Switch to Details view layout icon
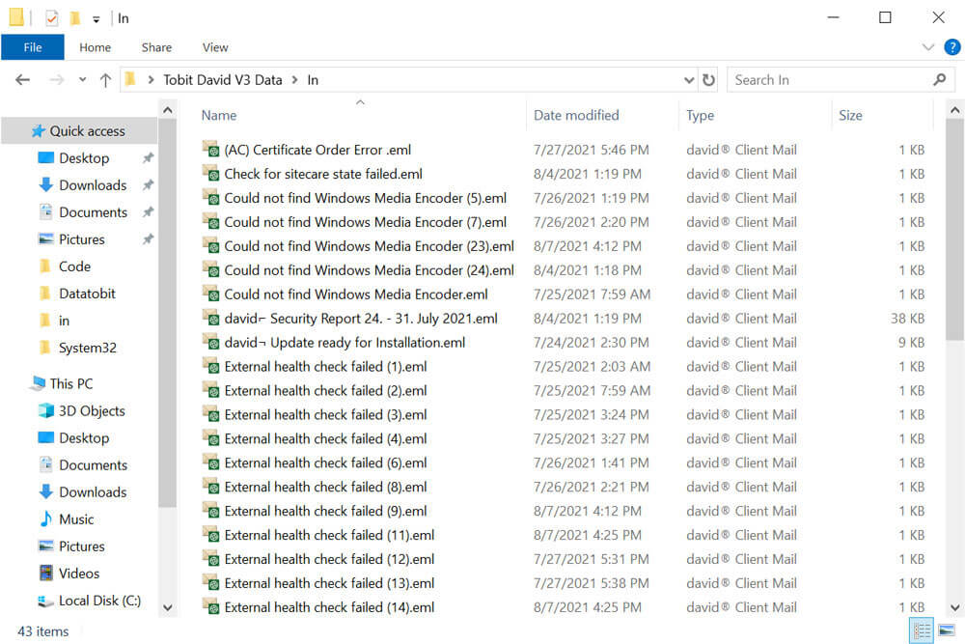Screen dimensions: 965x644 [923, 631]
